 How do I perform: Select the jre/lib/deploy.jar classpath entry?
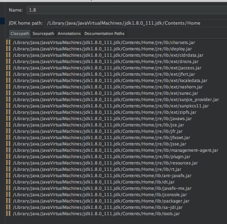click(102, 49)
